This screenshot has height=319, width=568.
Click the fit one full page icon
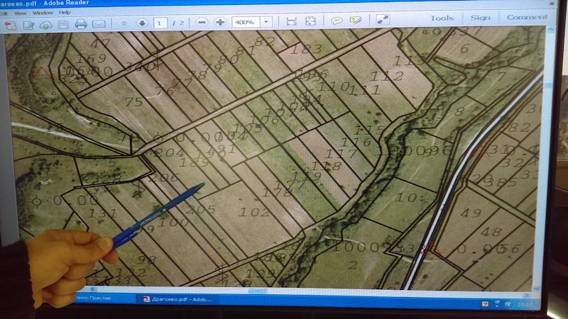[310, 21]
